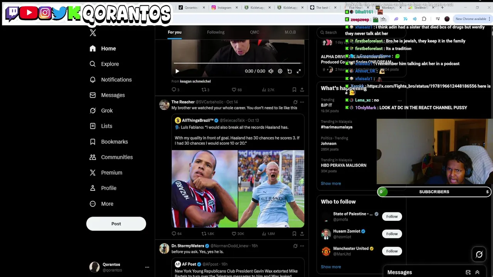Open more options on The Reacher tweet
The image size is (493, 277).
302,102
